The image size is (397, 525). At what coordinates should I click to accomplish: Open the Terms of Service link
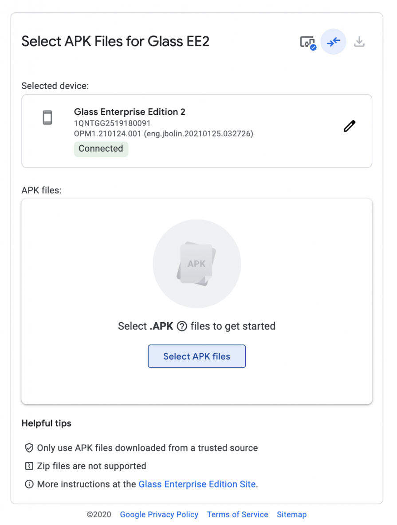[237, 514]
